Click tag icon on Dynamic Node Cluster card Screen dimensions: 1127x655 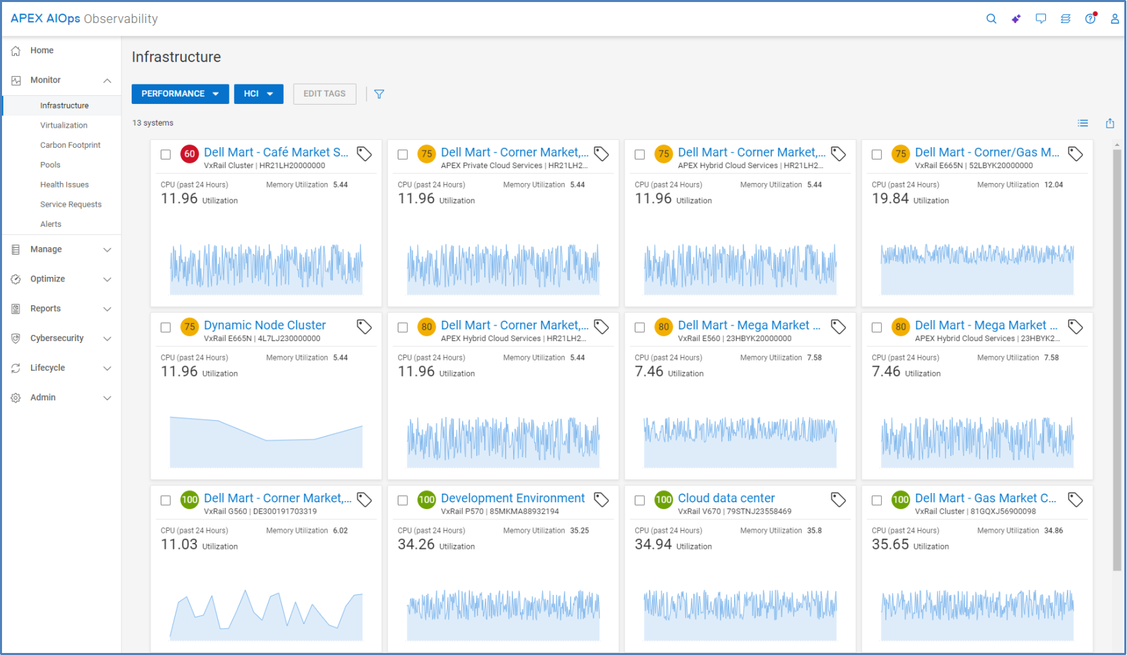pyautogui.click(x=365, y=327)
